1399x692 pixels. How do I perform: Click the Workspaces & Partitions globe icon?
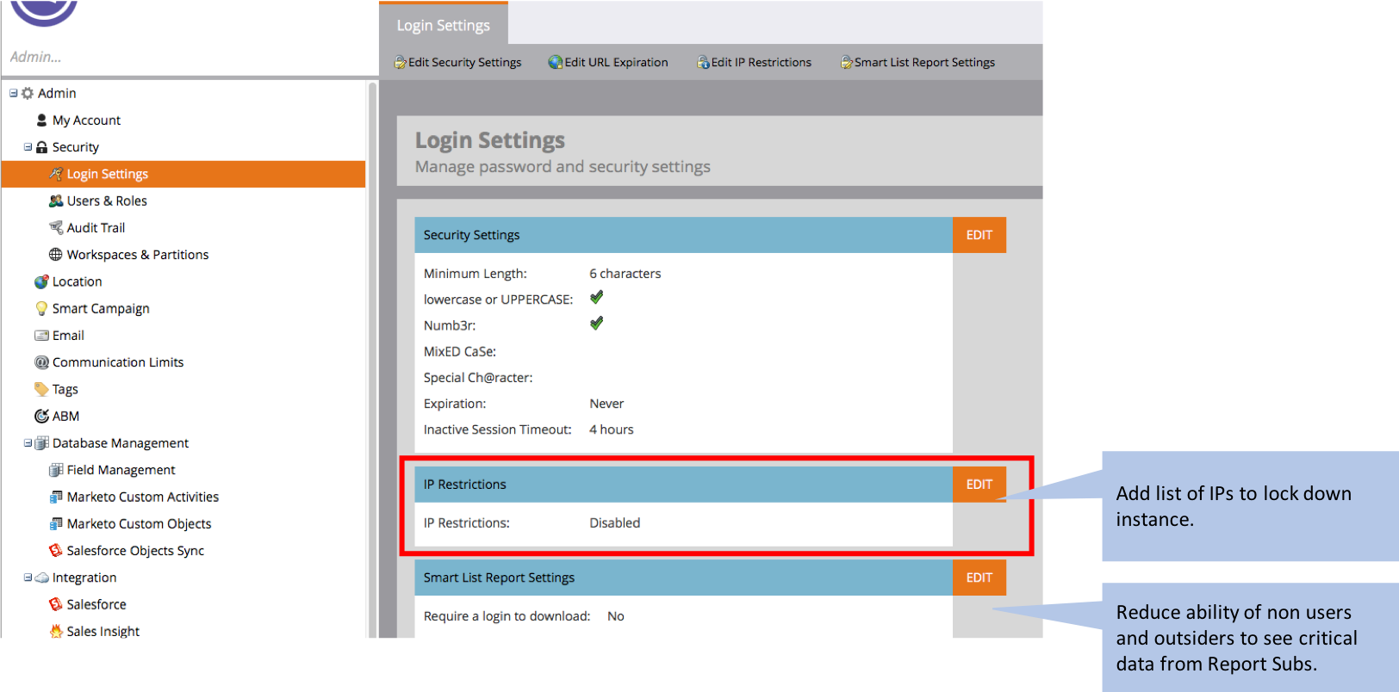tap(56, 254)
